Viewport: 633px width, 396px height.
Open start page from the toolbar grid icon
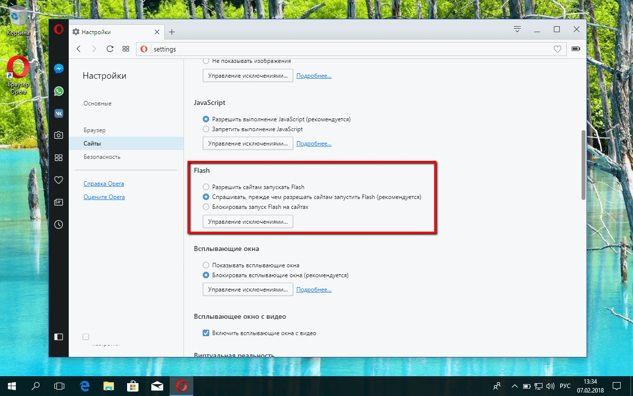126,49
